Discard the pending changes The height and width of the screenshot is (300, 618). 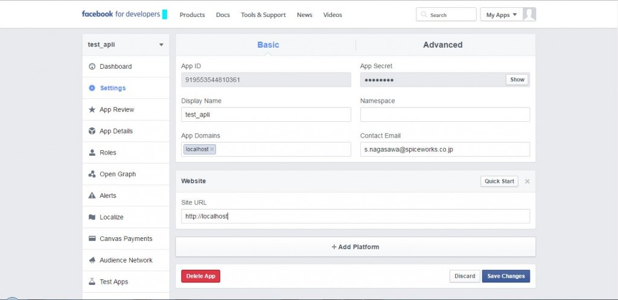tap(465, 276)
